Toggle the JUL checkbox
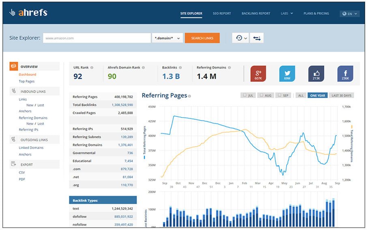 245,95
